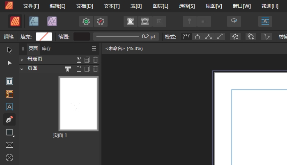This screenshot has height=165, width=287.
Task: Select Polygon mode icon
Action: pos(209,37)
